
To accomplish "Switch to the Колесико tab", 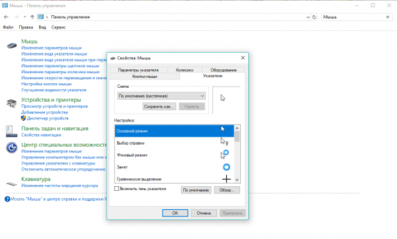I will click(x=185, y=70).
